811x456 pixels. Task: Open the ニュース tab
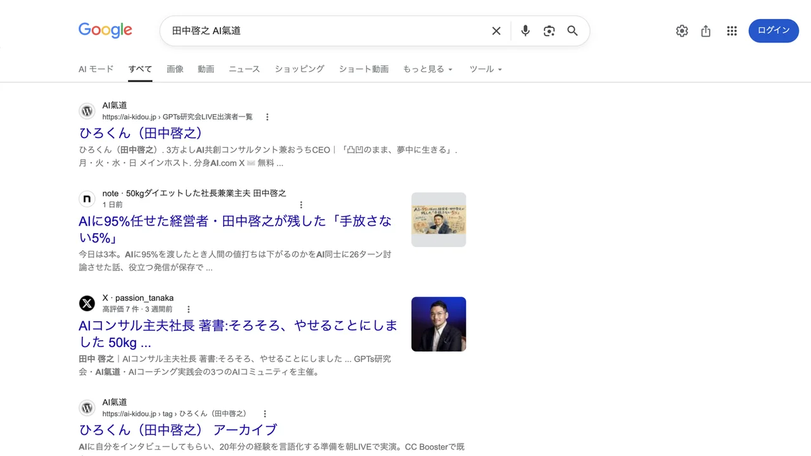(x=245, y=69)
